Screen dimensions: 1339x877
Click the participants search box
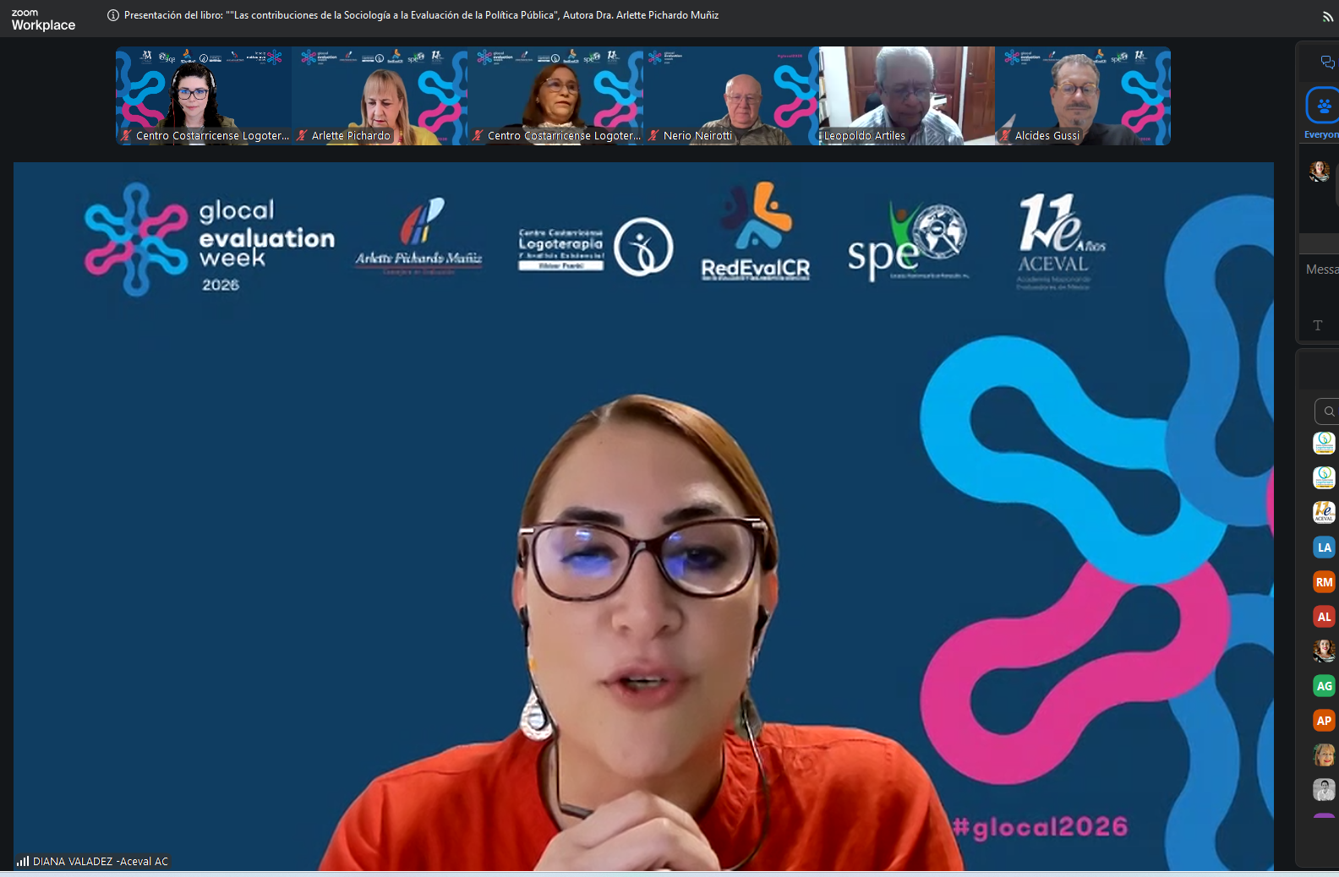tap(1327, 411)
